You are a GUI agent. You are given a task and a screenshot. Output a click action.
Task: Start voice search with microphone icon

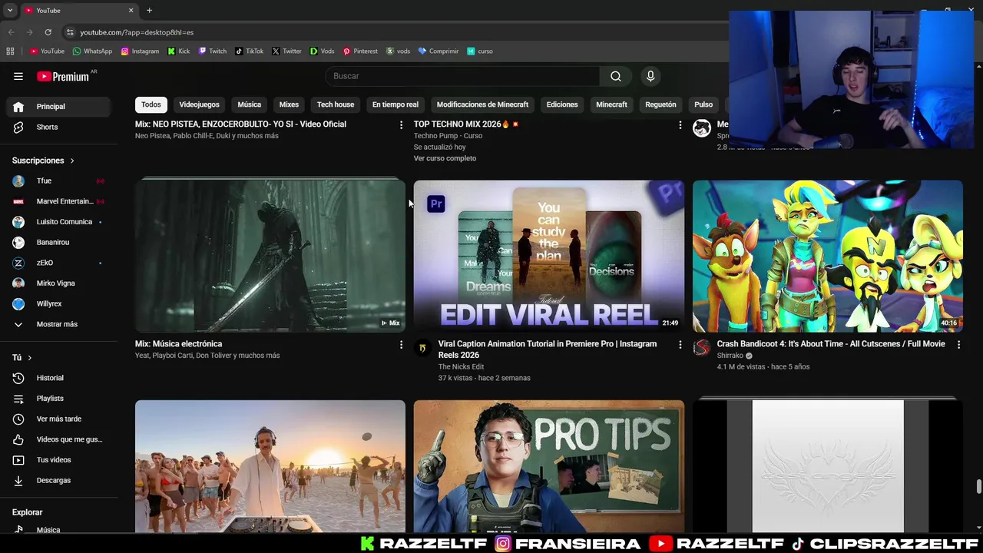click(x=650, y=76)
